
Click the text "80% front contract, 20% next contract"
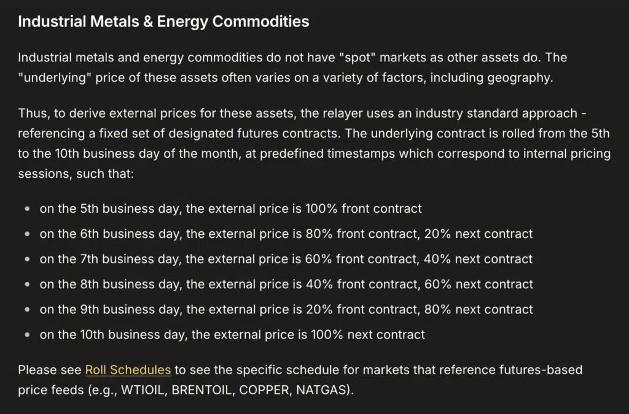click(x=419, y=234)
